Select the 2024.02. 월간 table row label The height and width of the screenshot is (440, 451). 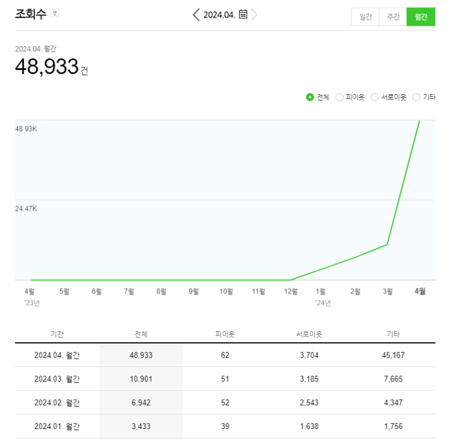point(57,402)
